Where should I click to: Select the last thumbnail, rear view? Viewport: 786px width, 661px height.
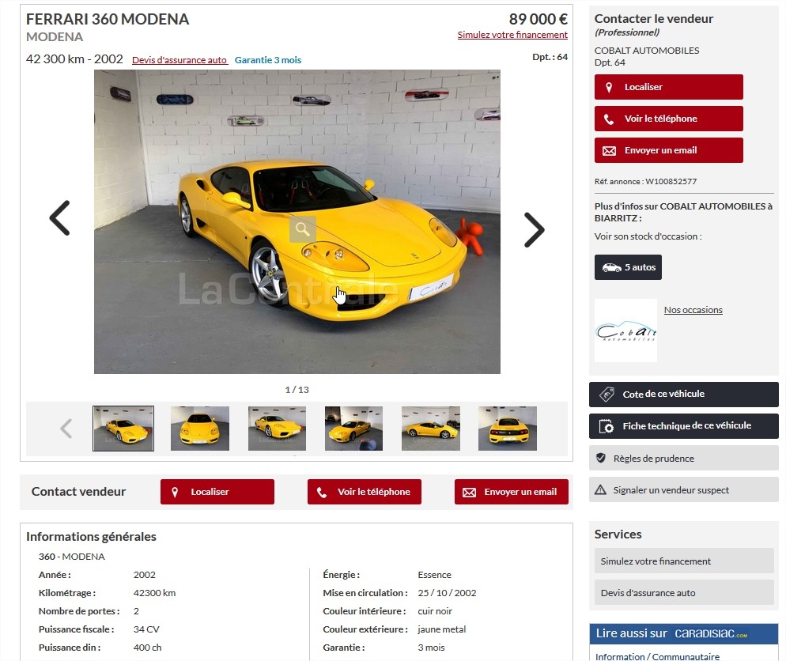coord(508,429)
